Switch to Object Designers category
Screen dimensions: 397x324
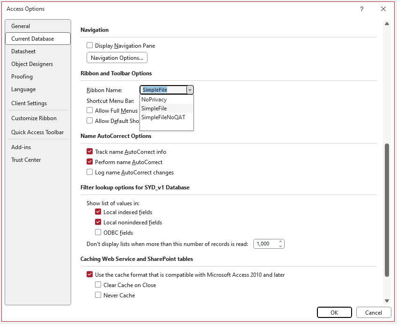(38, 64)
